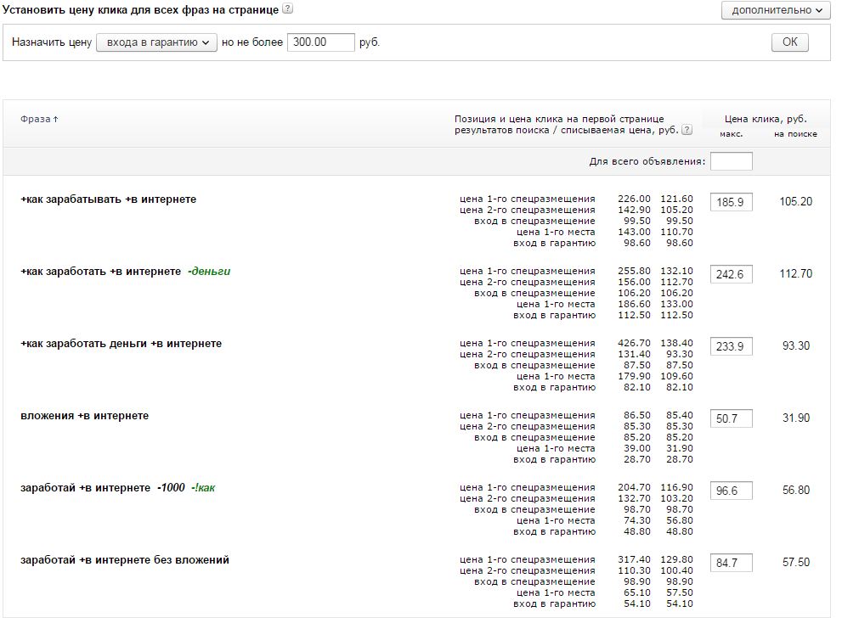
Task: Click the 300.00 maximum price field
Action: tap(320, 42)
